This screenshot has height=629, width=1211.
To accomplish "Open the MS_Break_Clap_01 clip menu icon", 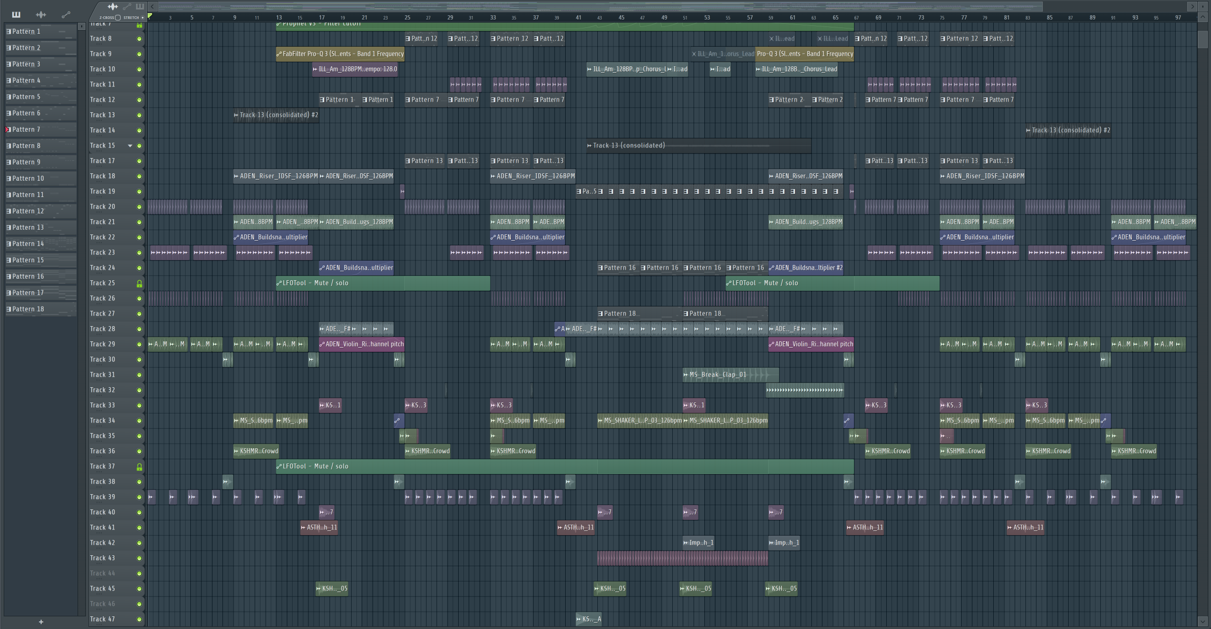I will pyautogui.click(x=685, y=375).
